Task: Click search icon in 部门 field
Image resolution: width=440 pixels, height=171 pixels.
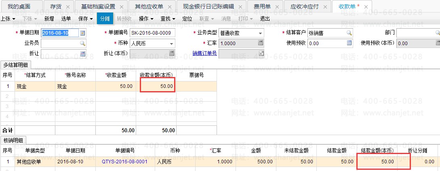Action: (x=438, y=33)
